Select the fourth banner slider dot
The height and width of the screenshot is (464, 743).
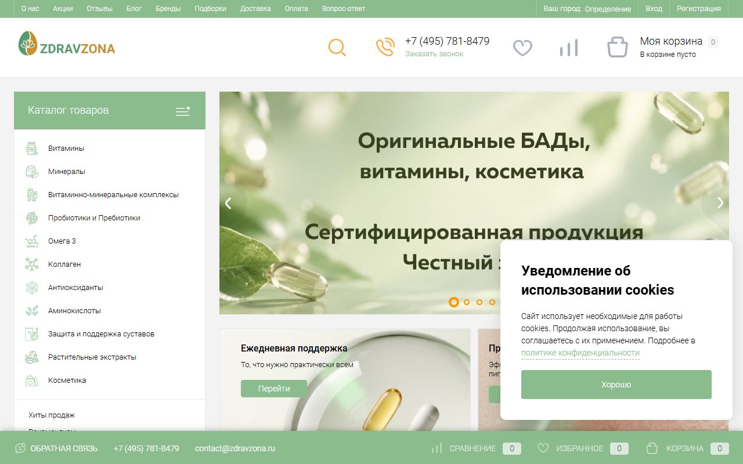point(492,302)
